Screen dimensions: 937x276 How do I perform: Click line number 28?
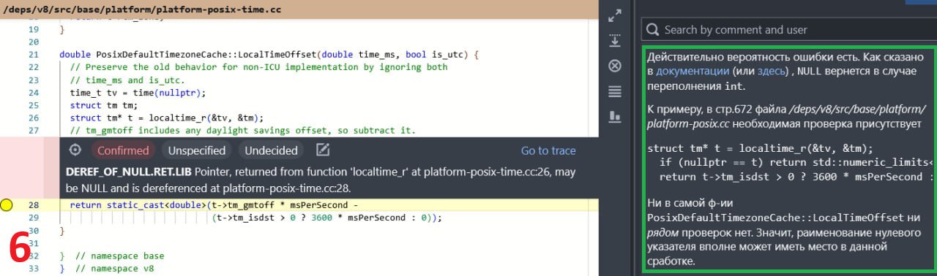33,205
